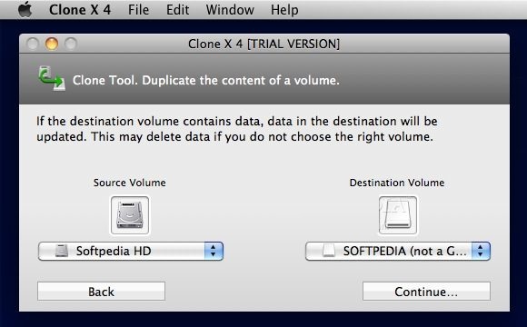Click the Source Volume hard drive icon

tap(130, 215)
